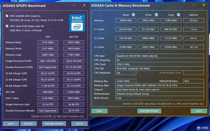This screenshot has width=210, height=131.
Task: Select CPU 32-bit Integer 45.51 GIOPS
Action: point(74,80)
